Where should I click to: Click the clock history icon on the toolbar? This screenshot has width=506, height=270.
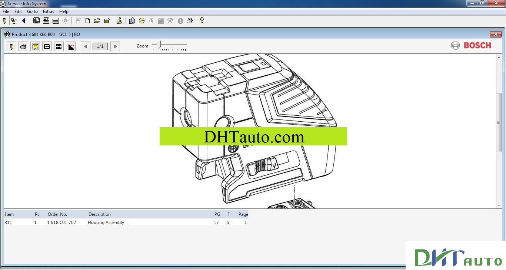tap(142, 21)
